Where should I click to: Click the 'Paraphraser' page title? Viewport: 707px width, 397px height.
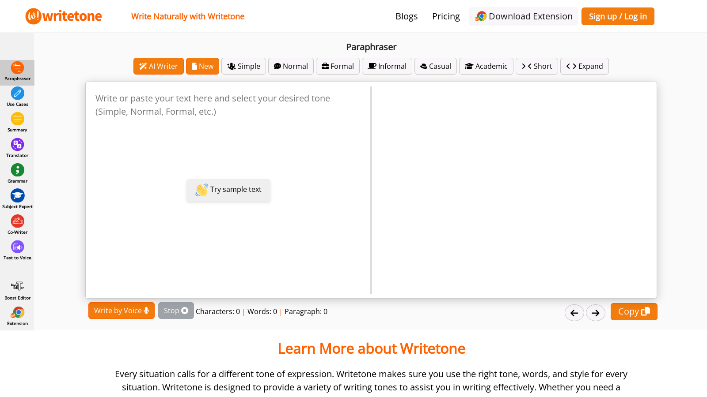point(371,47)
